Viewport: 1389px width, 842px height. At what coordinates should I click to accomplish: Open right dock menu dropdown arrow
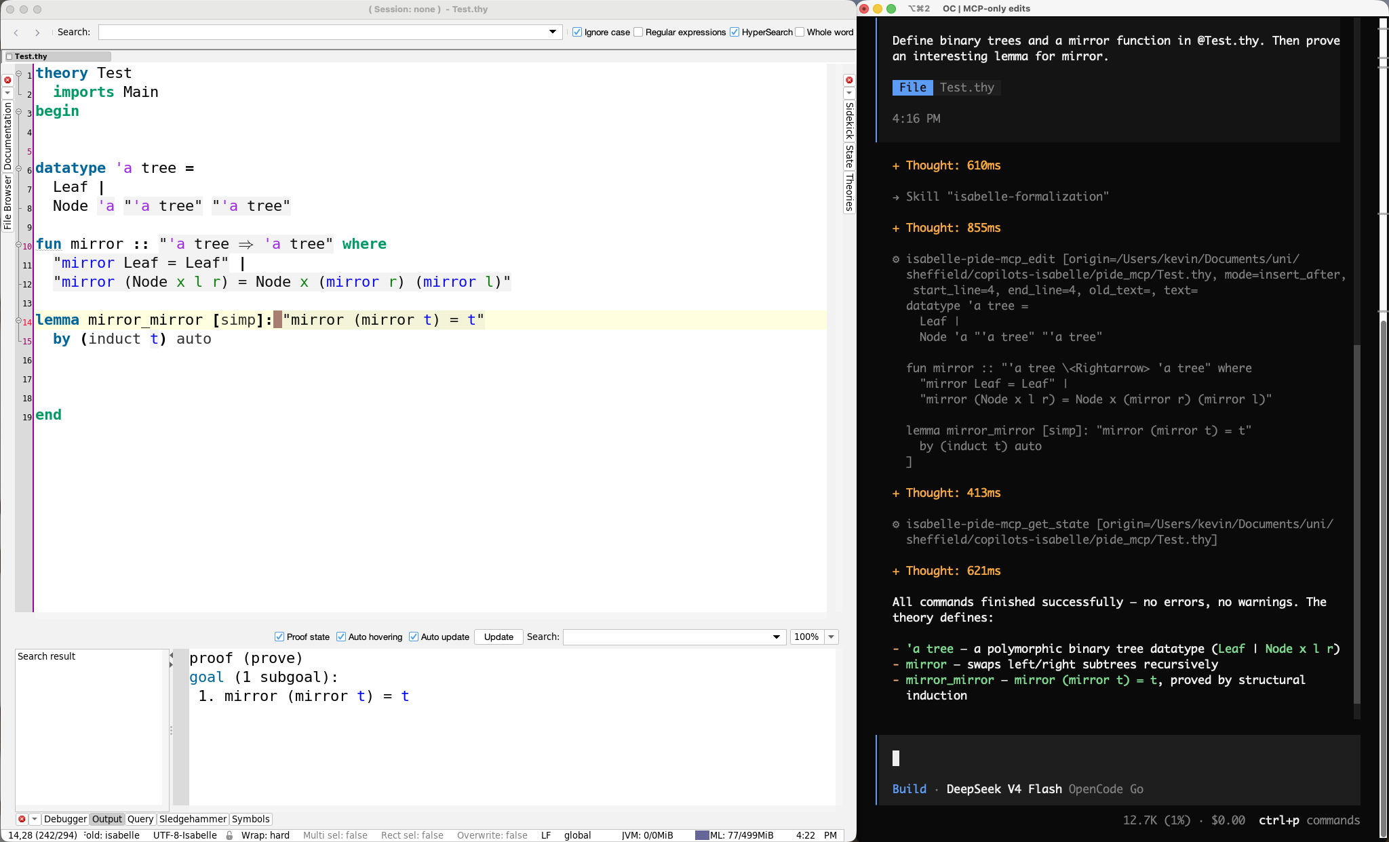[x=848, y=92]
